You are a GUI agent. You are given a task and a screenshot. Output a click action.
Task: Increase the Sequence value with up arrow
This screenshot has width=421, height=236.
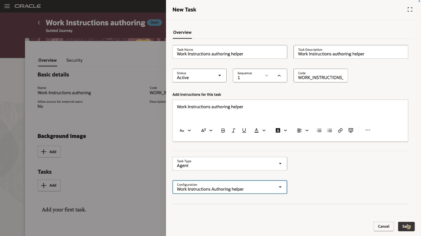click(279, 76)
